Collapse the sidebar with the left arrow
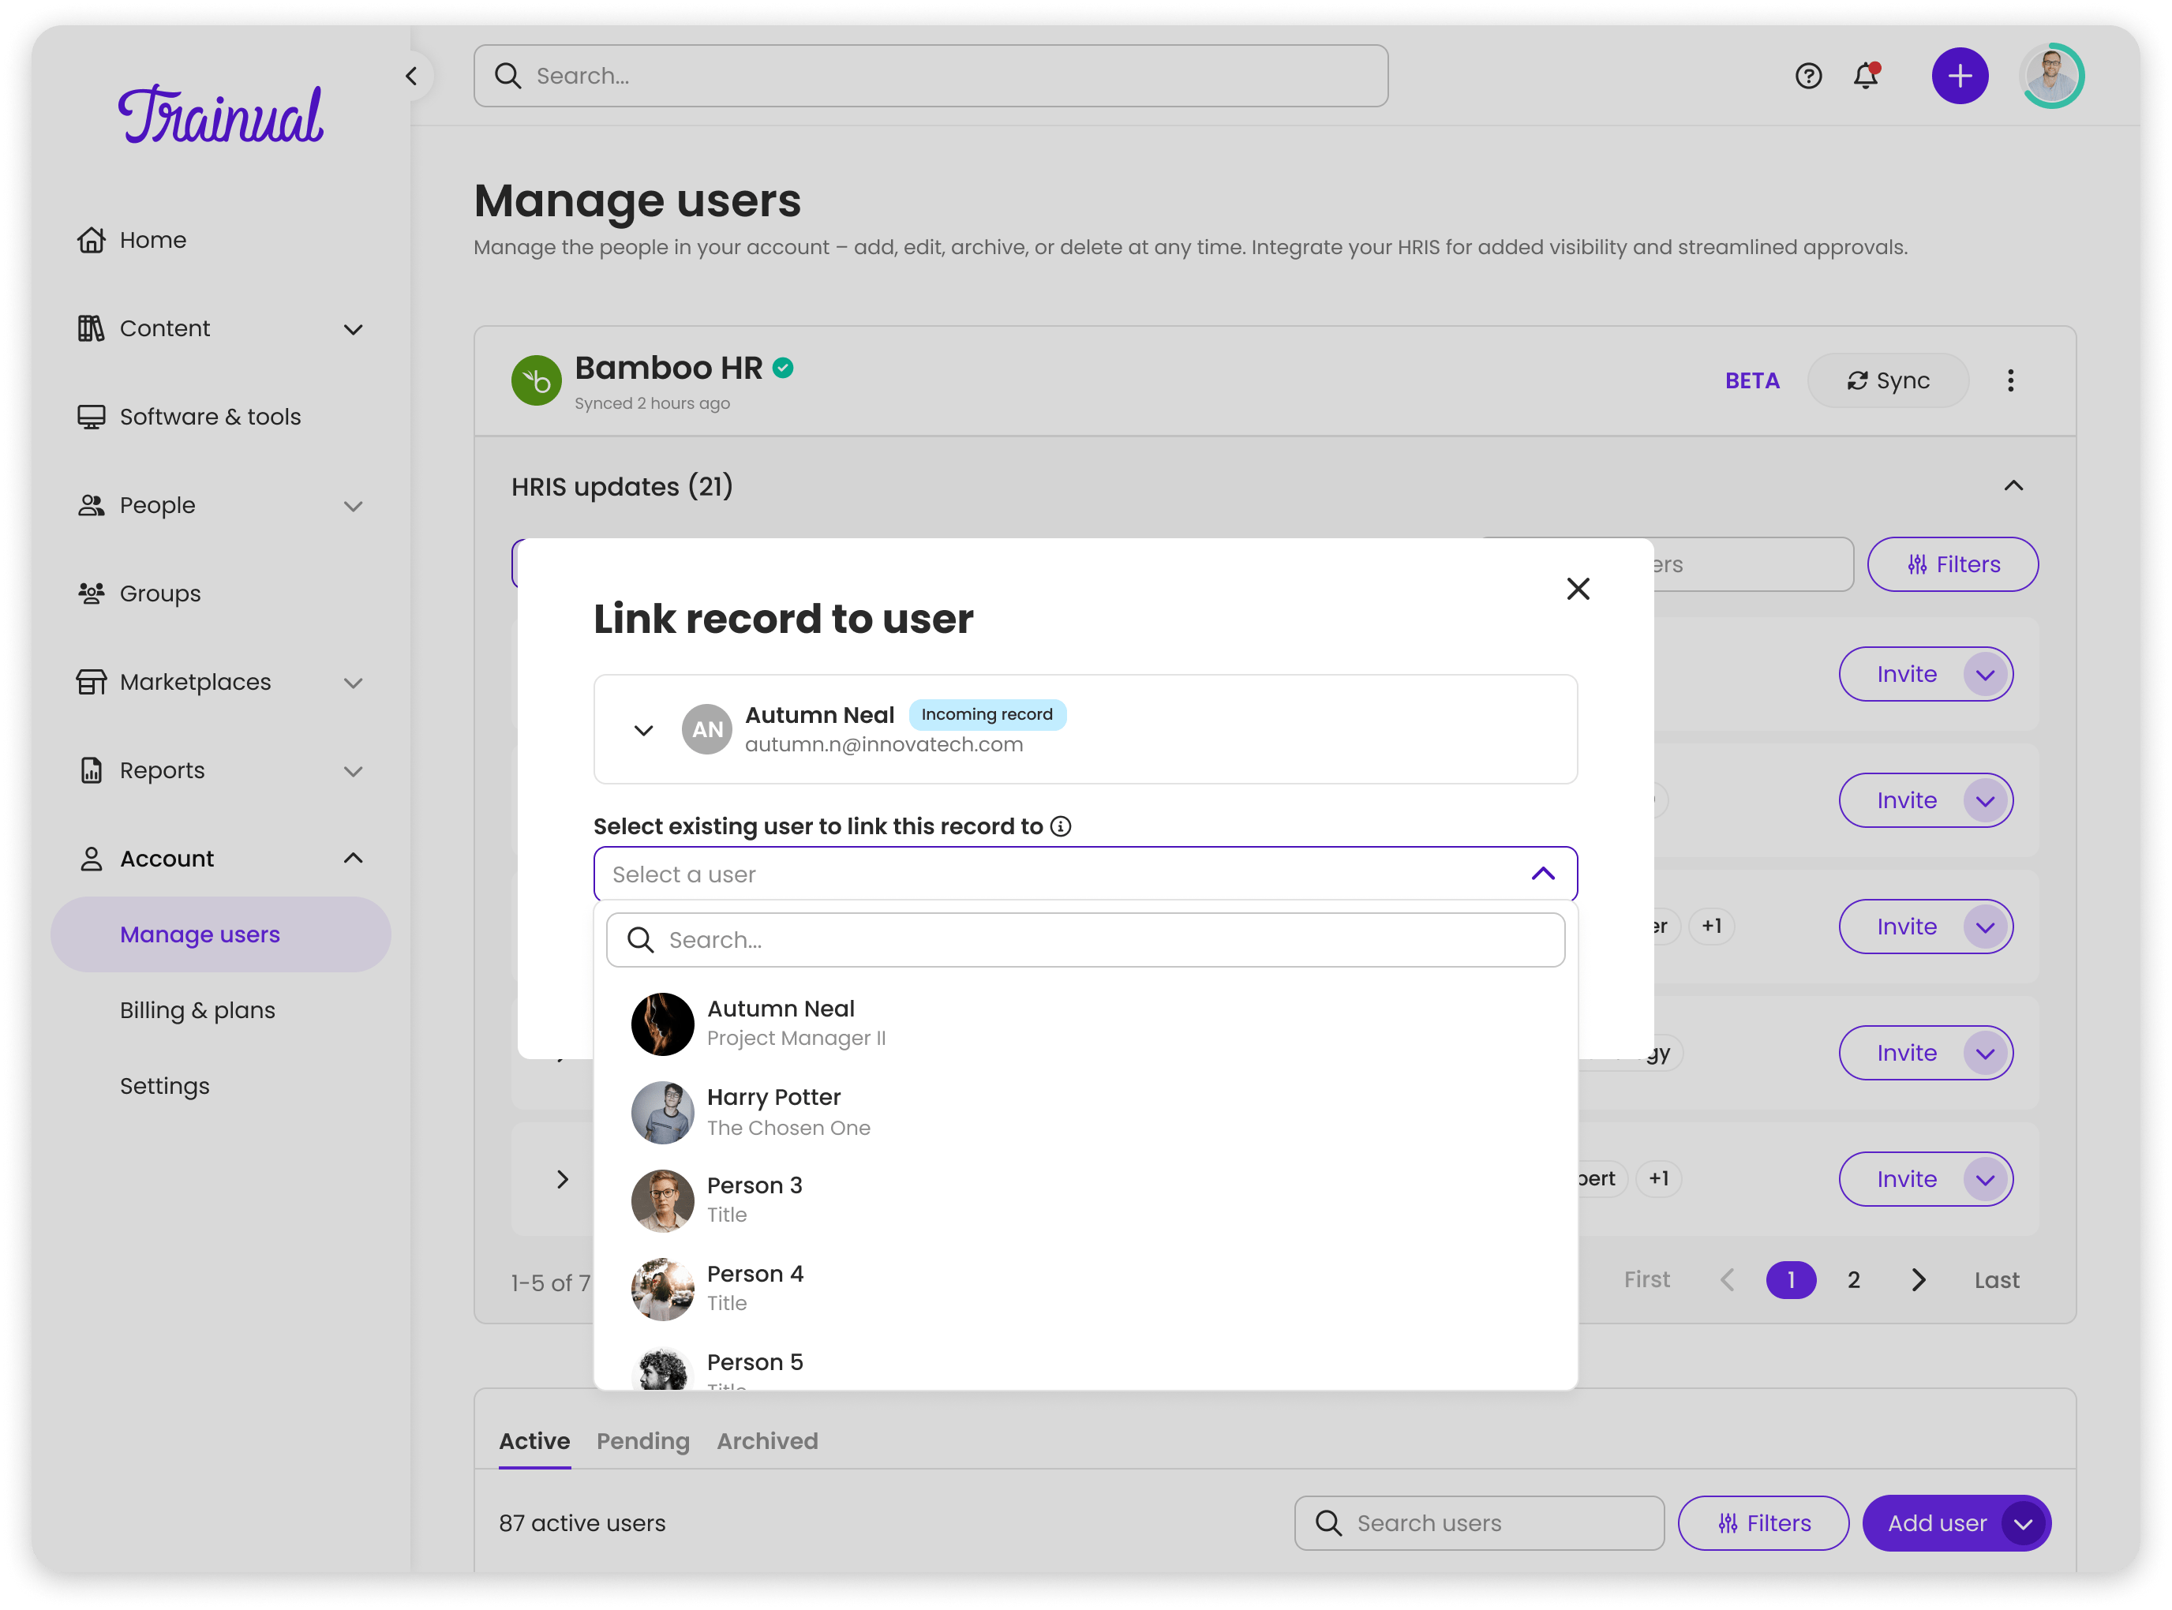Viewport: 2172px width, 1610px height. point(411,76)
